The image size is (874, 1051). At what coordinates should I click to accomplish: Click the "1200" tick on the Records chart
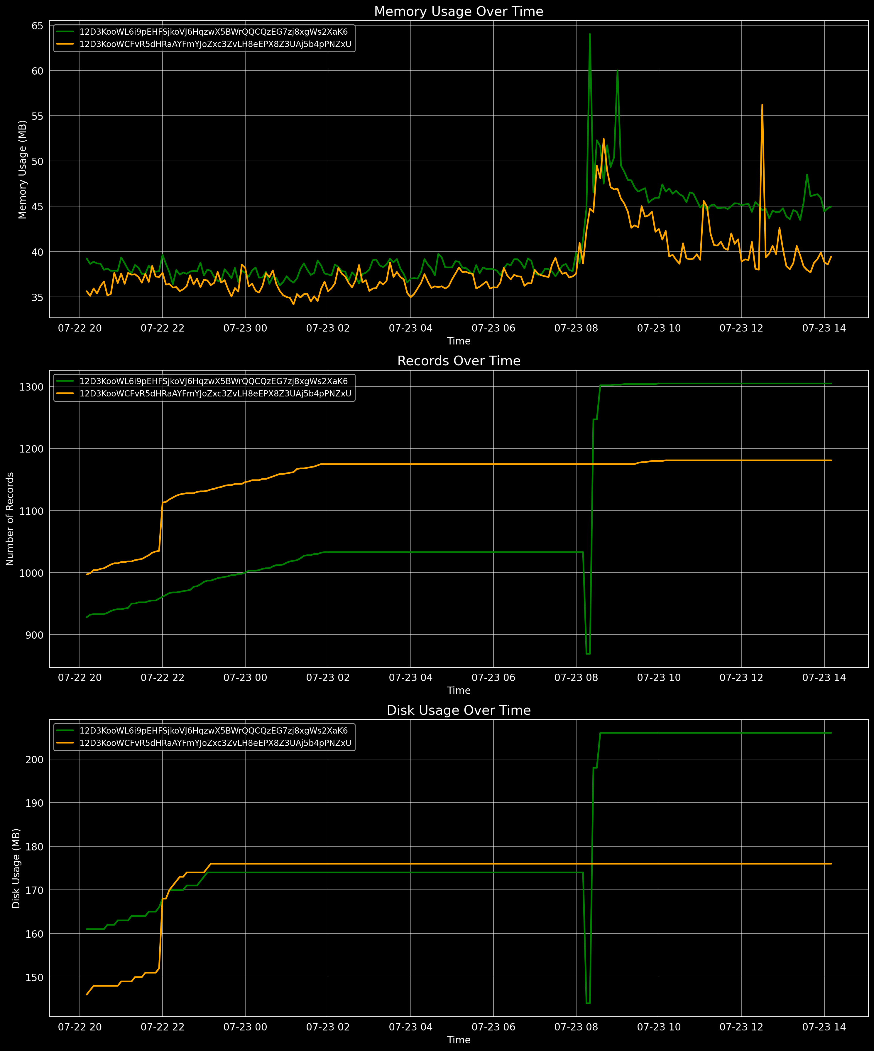click(x=31, y=449)
